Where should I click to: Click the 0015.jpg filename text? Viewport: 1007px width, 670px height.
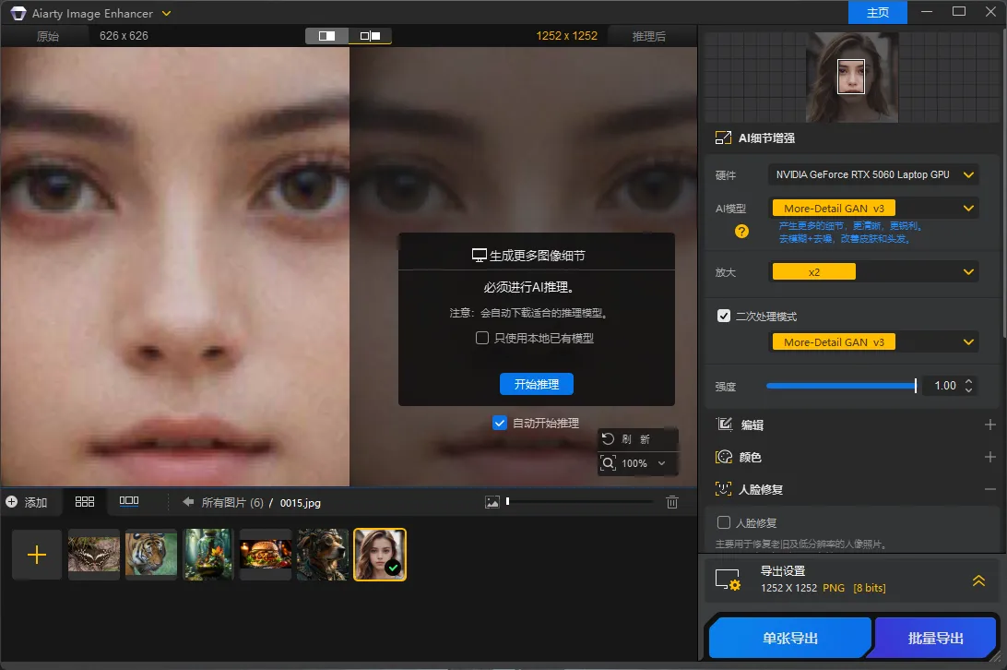tap(300, 503)
